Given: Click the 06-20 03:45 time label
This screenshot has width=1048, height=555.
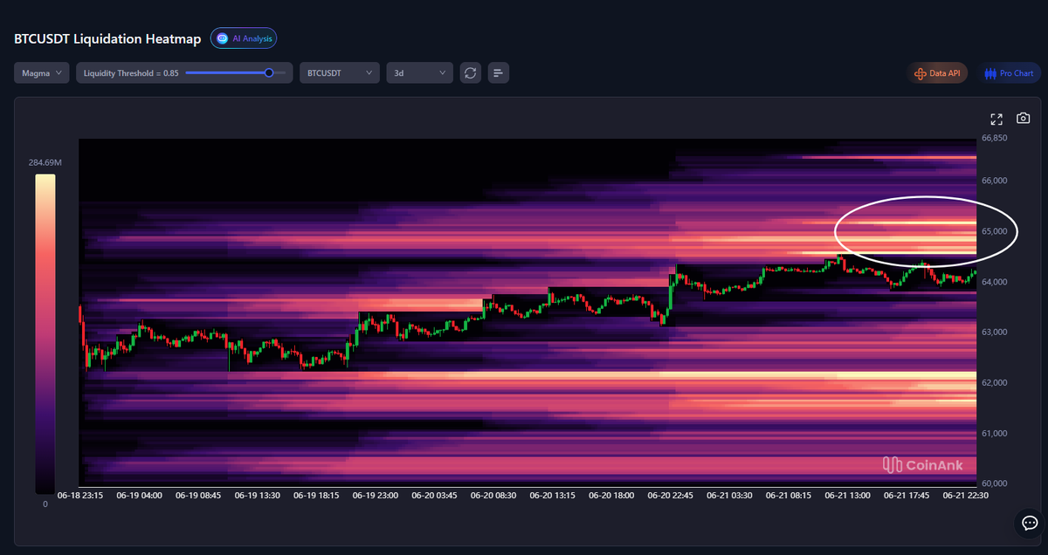Looking at the screenshot, I should point(434,495).
